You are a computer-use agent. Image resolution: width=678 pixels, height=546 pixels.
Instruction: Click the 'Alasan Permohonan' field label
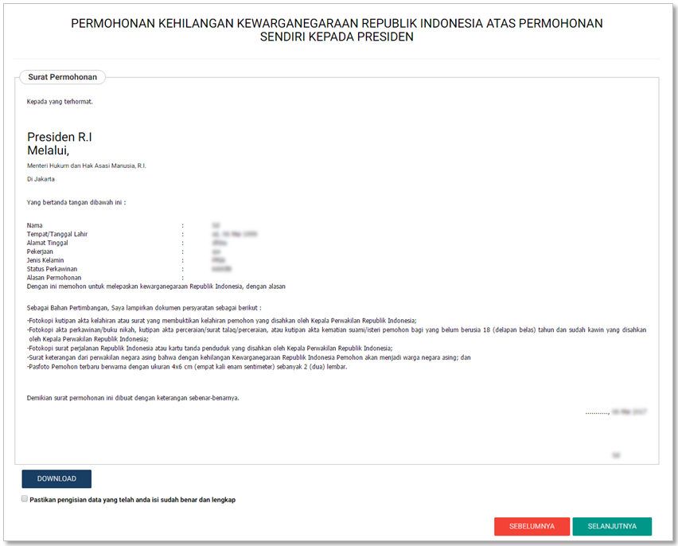(x=54, y=278)
